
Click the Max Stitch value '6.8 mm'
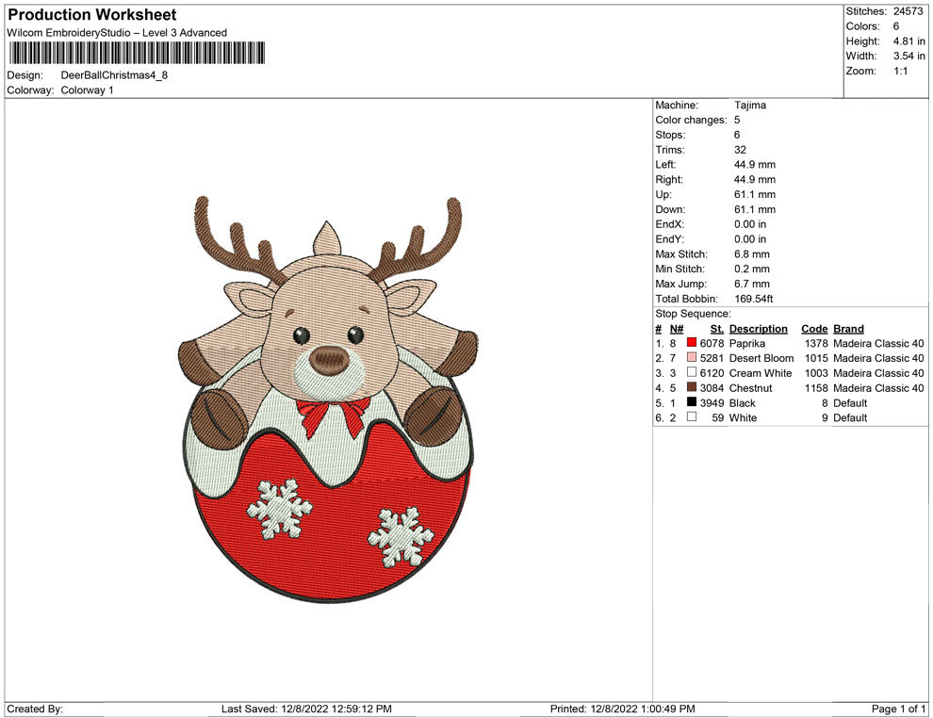click(x=750, y=254)
